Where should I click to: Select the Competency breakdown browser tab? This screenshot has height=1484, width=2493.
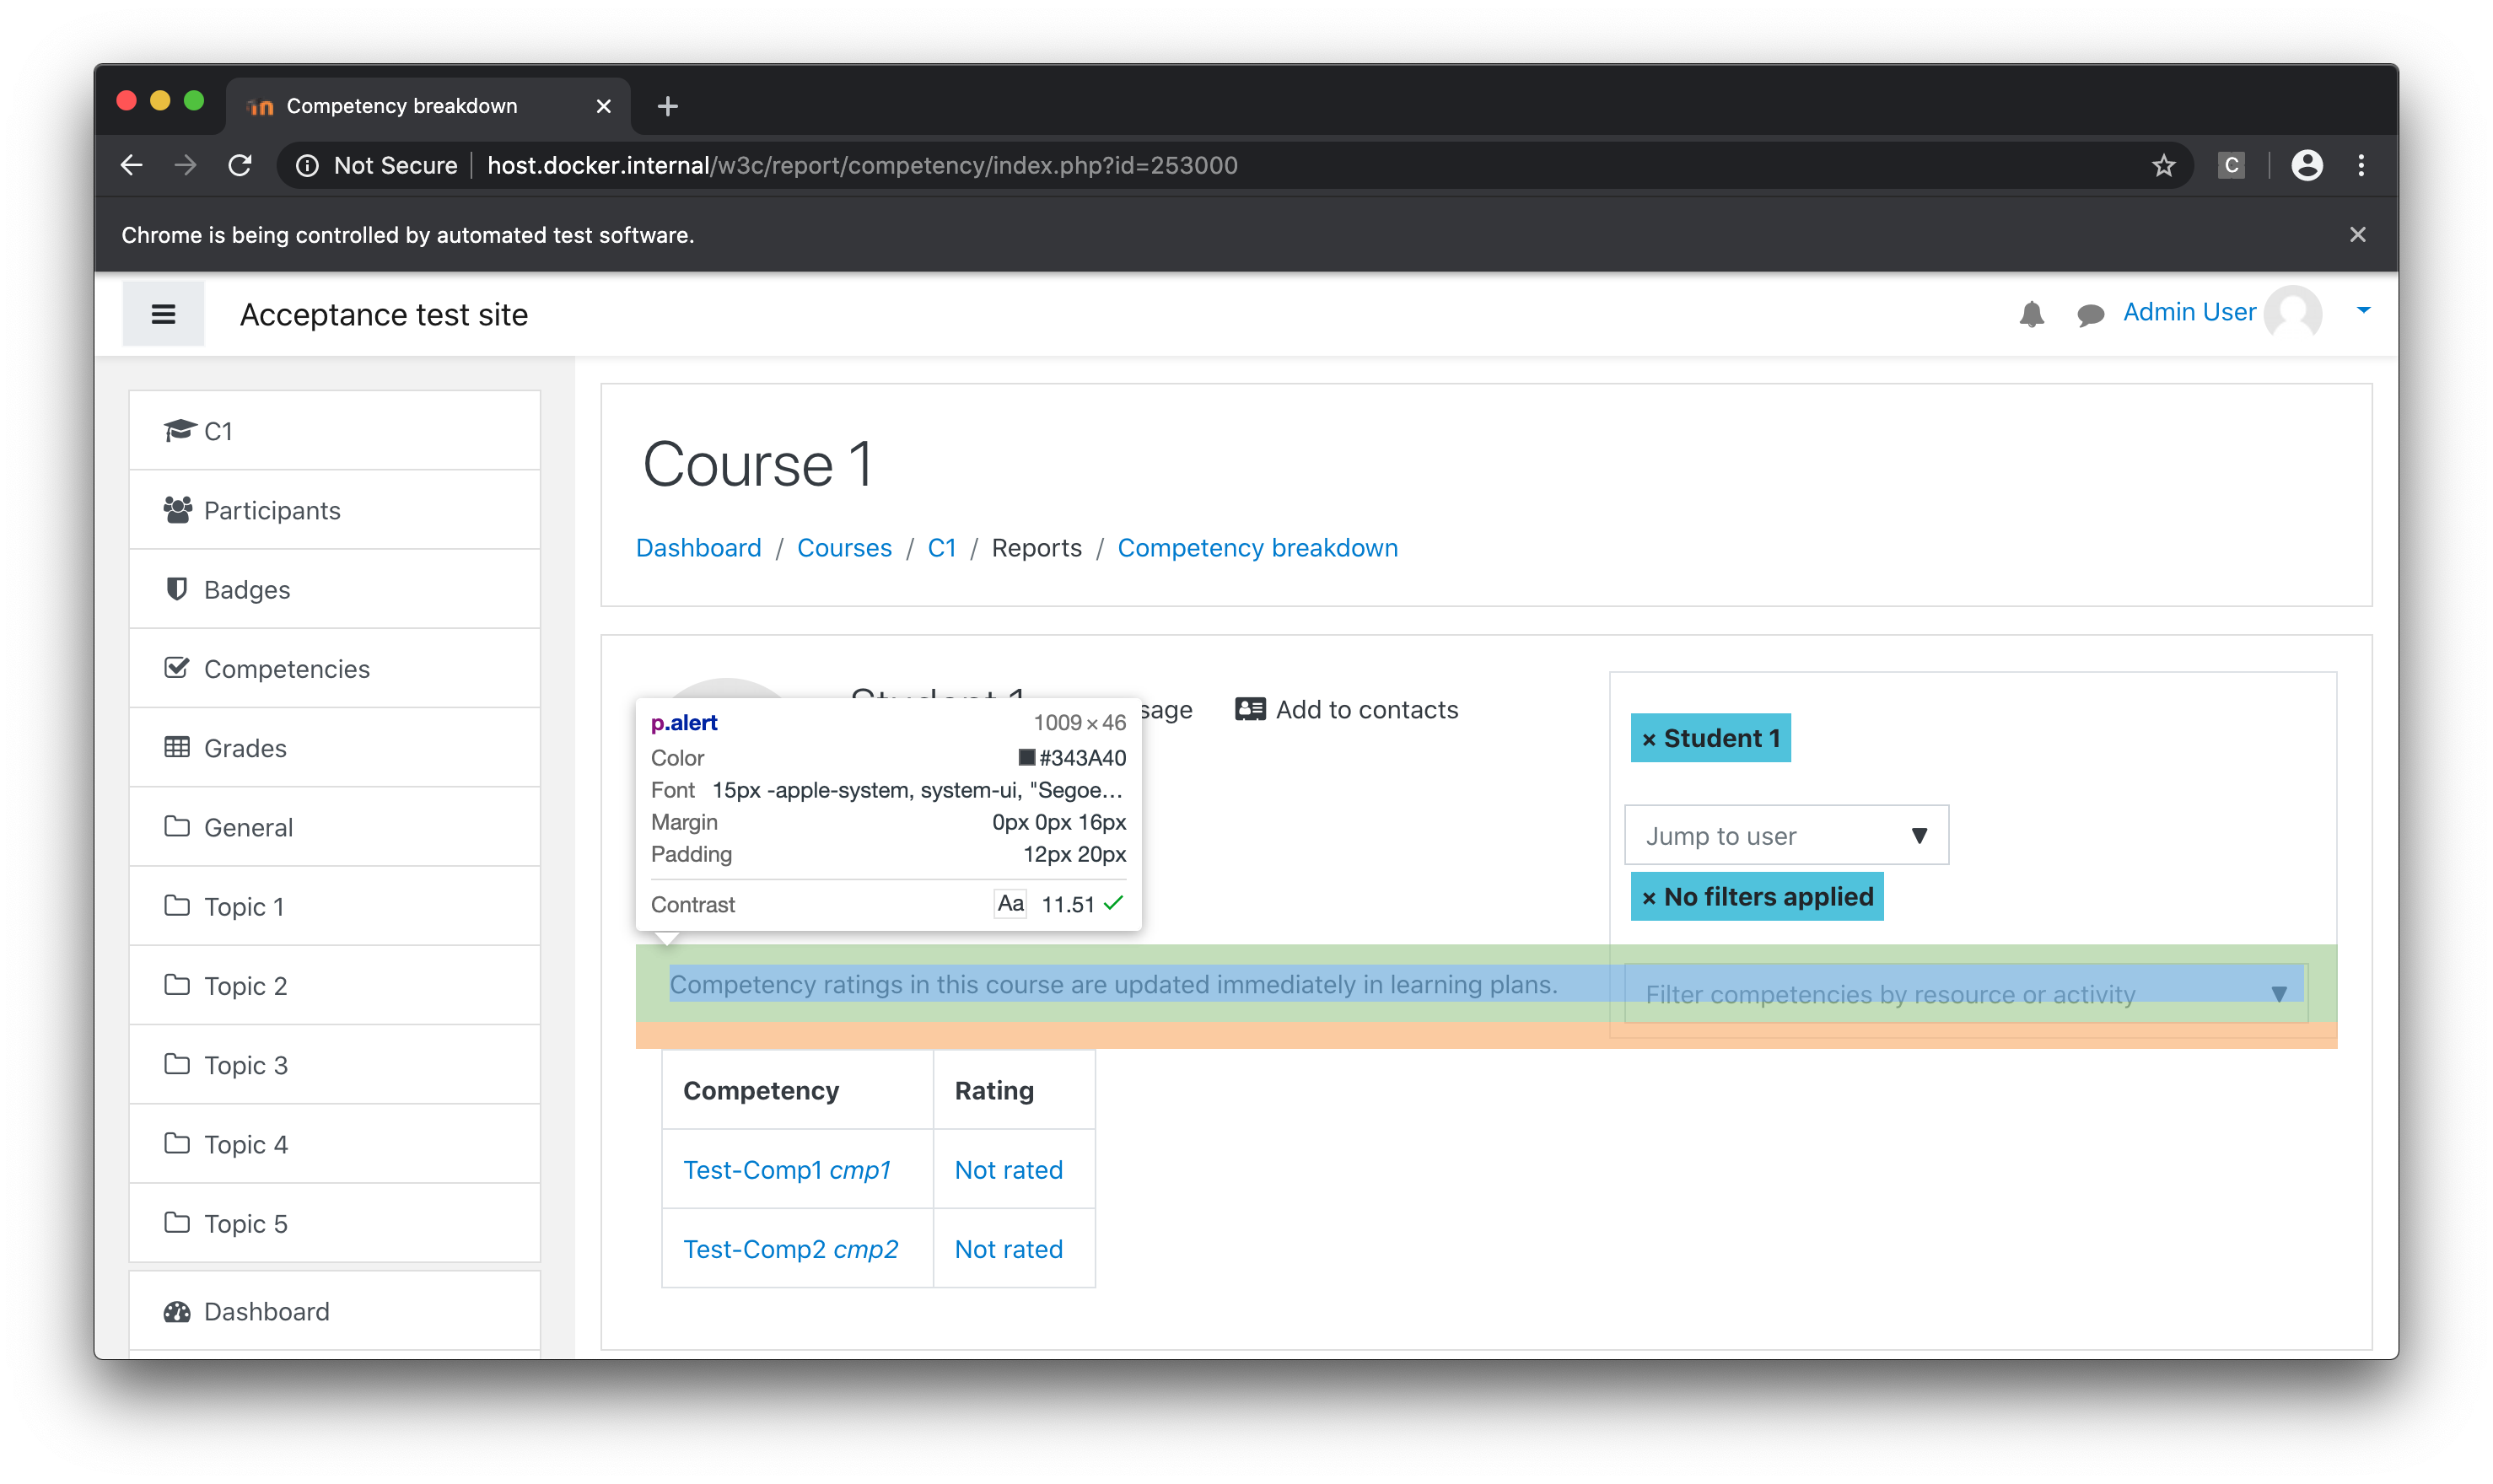428,106
